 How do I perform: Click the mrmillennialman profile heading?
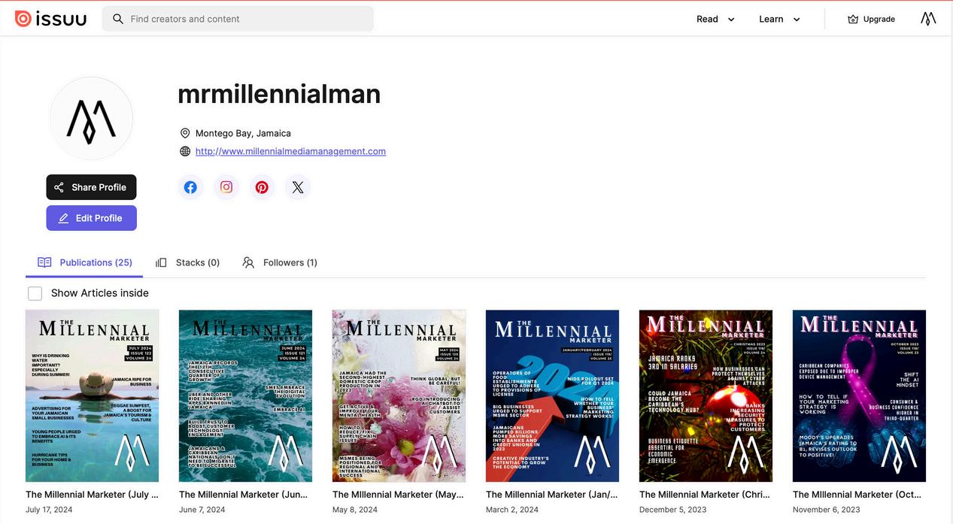pos(279,94)
